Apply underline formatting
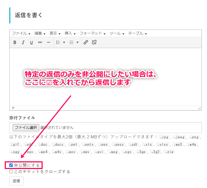This screenshot has height=188, width=207. (31, 43)
